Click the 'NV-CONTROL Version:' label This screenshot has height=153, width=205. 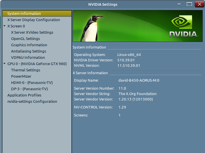(93, 107)
